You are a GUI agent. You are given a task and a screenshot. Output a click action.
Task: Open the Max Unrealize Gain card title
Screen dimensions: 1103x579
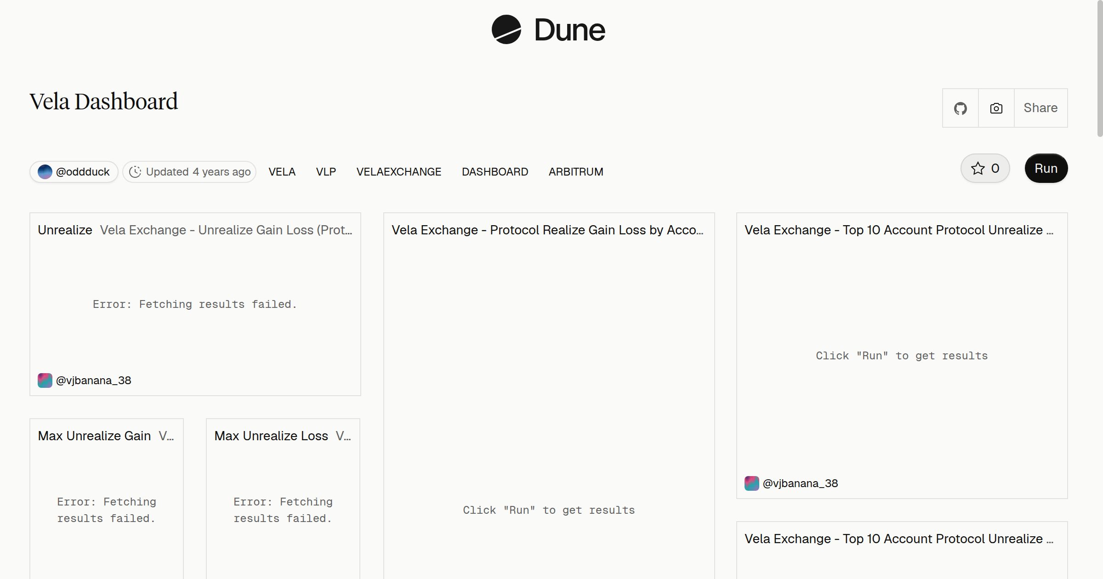[x=94, y=436]
